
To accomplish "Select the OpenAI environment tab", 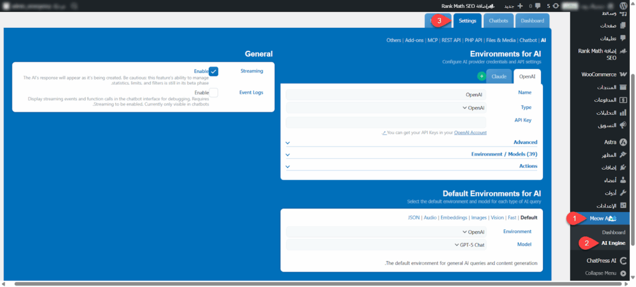I will [x=527, y=76].
